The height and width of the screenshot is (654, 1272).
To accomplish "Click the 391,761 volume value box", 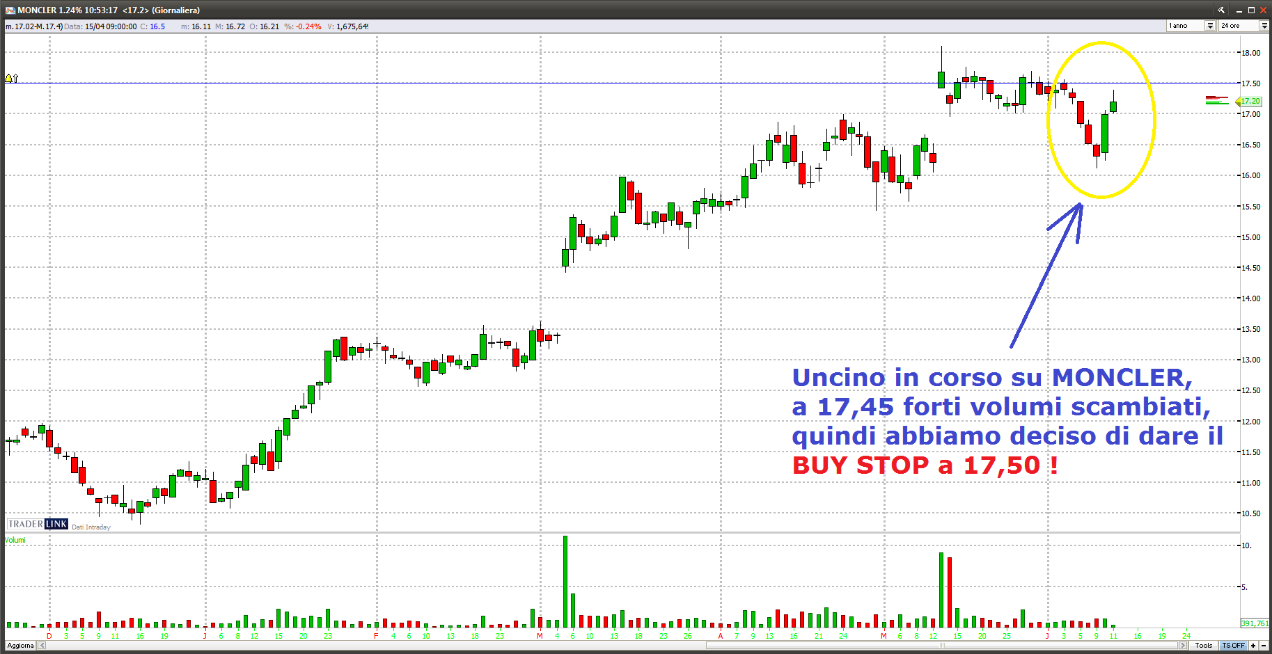I will pyautogui.click(x=1255, y=623).
